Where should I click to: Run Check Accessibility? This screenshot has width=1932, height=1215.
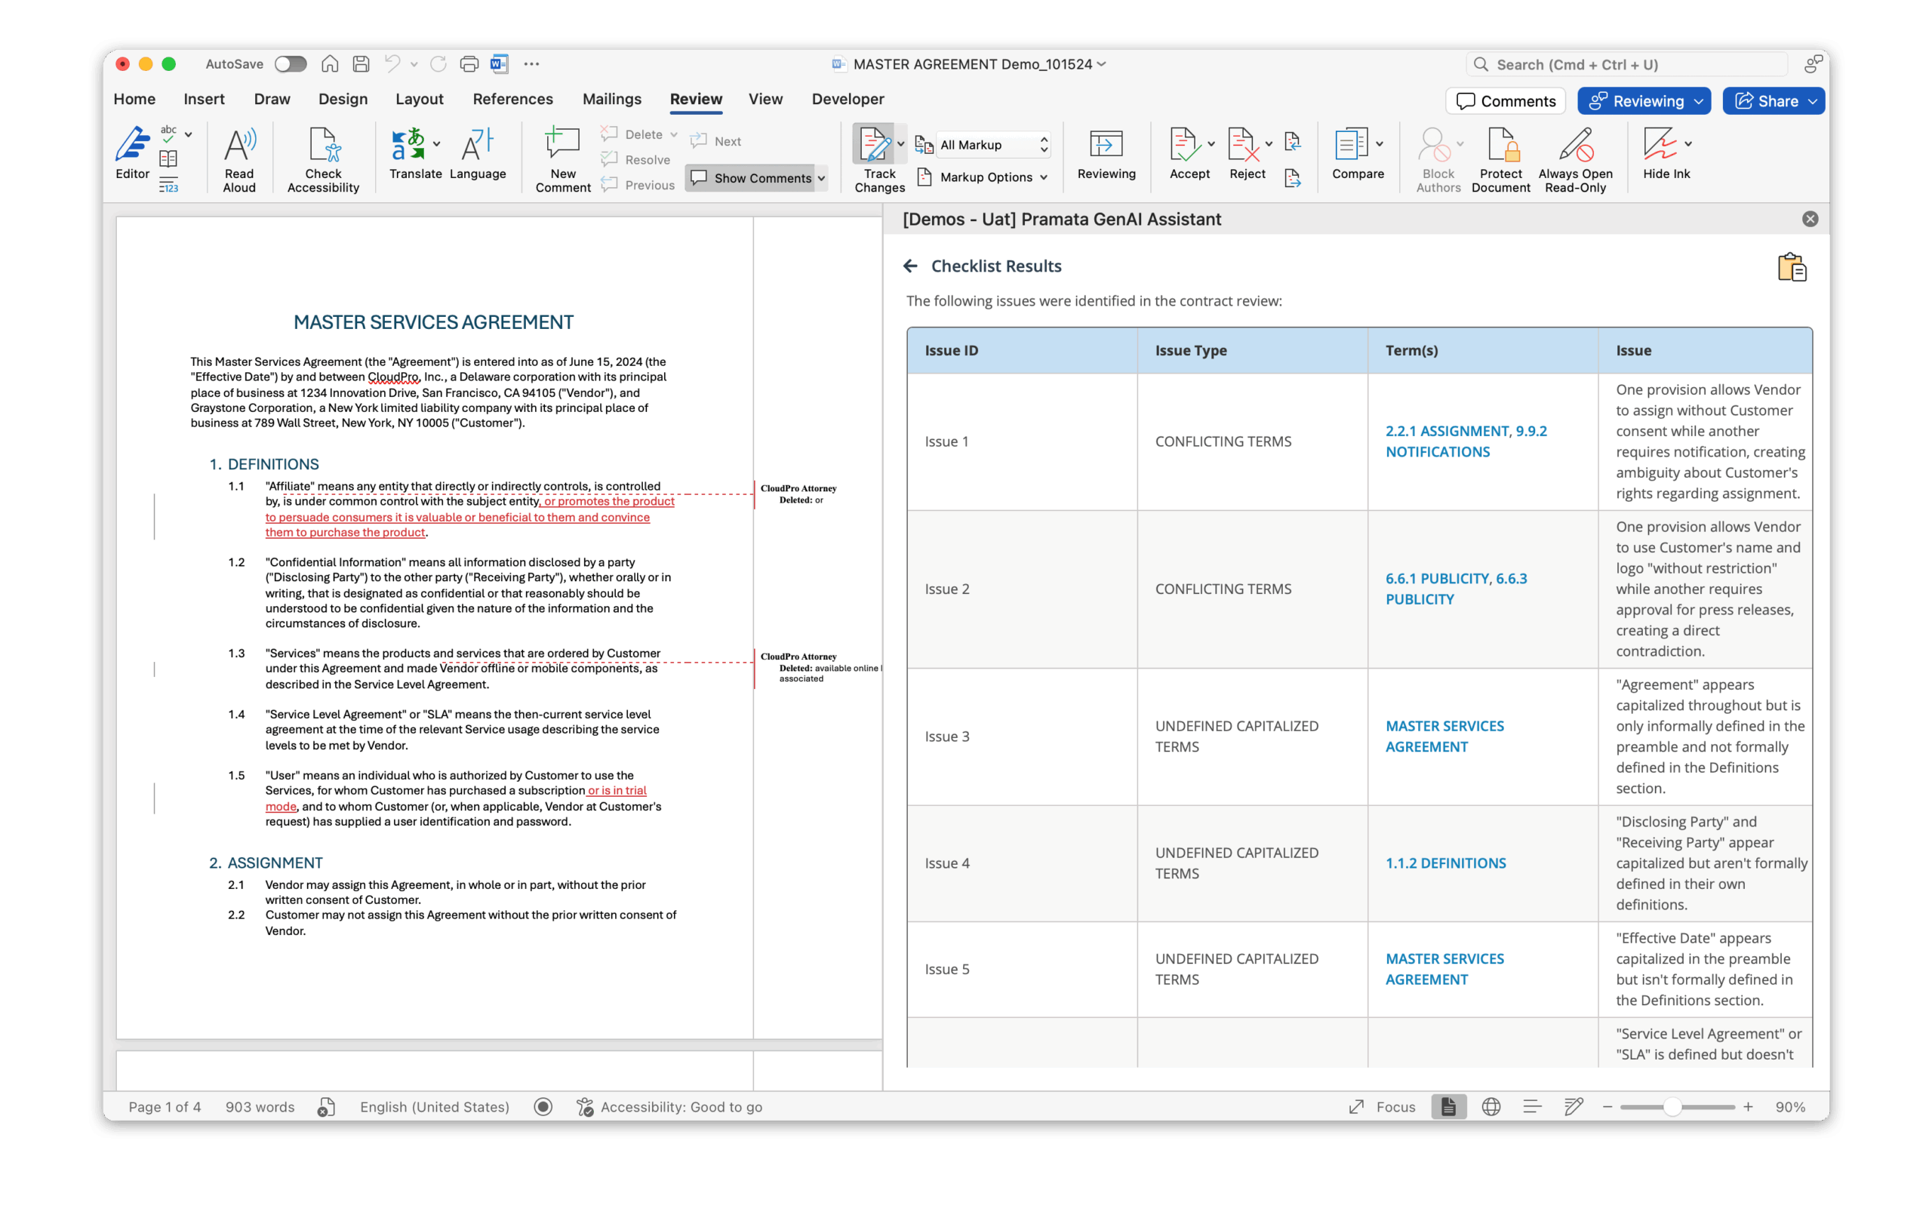[x=323, y=159]
